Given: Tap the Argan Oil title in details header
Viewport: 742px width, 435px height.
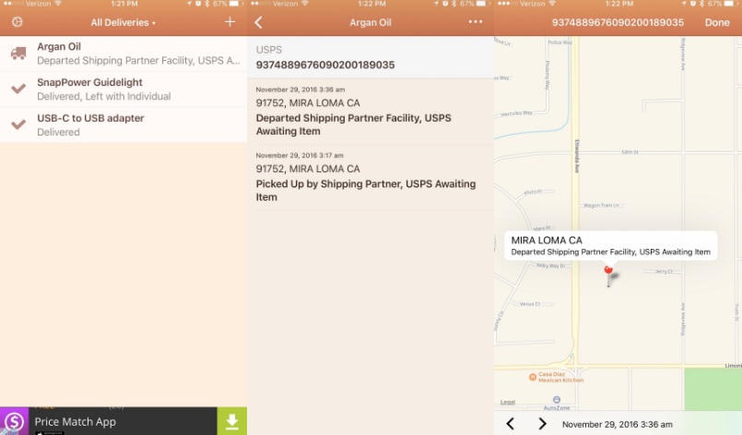Looking at the screenshot, I should click(x=371, y=22).
